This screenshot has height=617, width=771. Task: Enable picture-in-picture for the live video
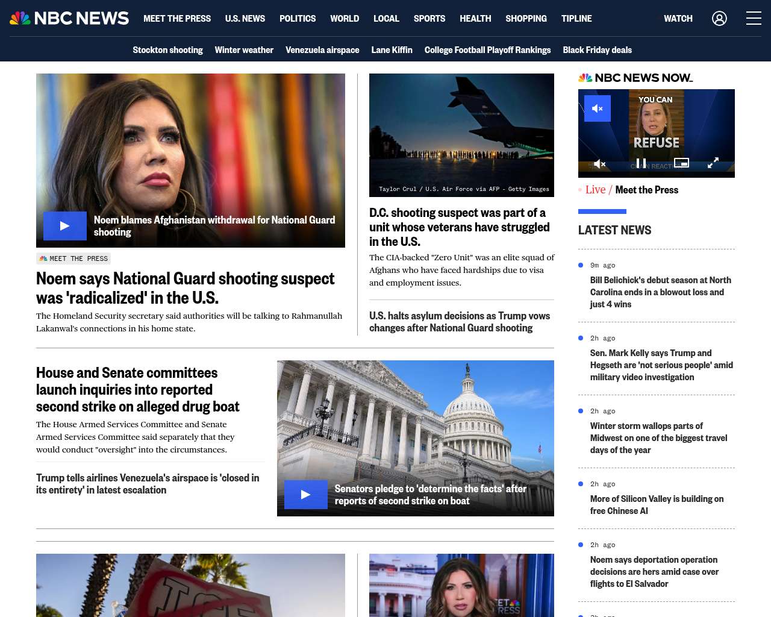pos(681,163)
